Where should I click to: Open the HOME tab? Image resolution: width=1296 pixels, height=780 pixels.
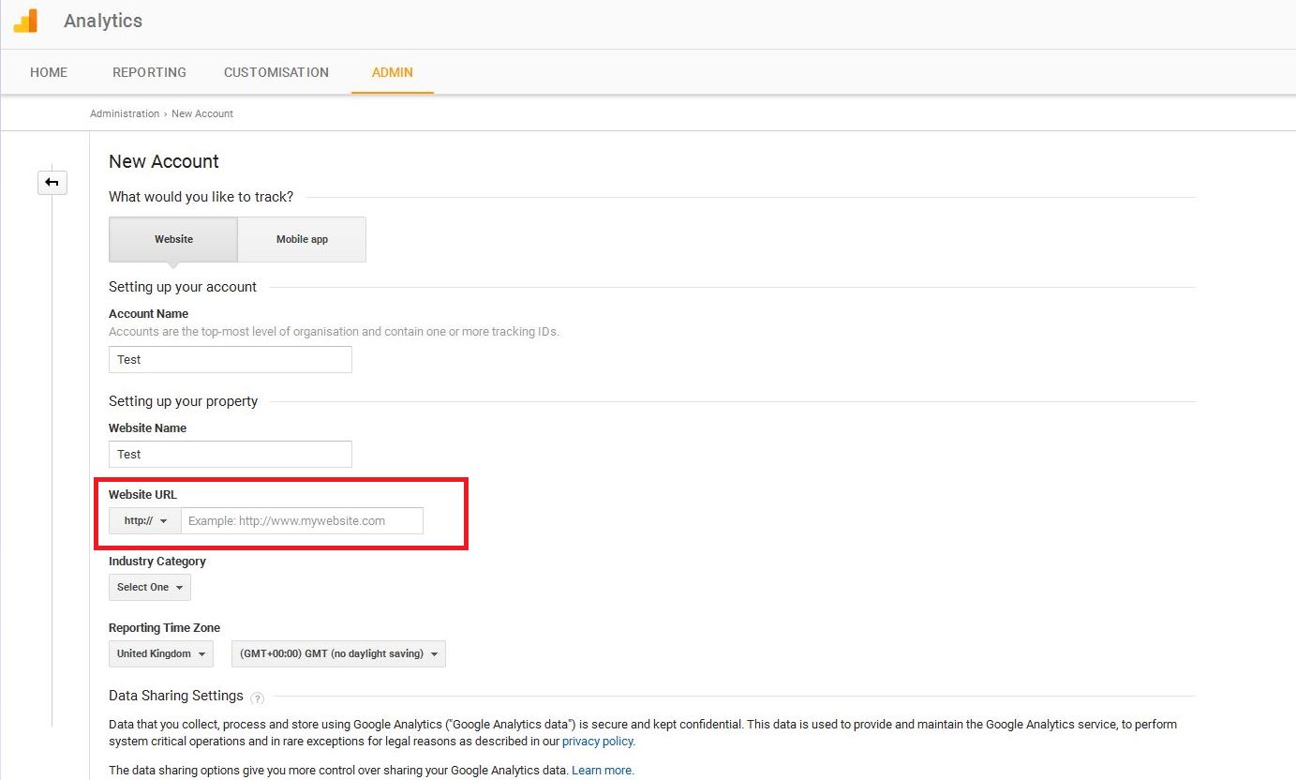[x=49, y=72]
